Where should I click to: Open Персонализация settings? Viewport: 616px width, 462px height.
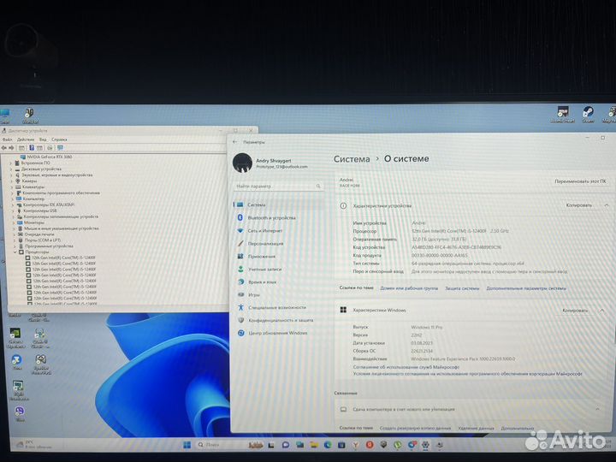pos(278,244)
